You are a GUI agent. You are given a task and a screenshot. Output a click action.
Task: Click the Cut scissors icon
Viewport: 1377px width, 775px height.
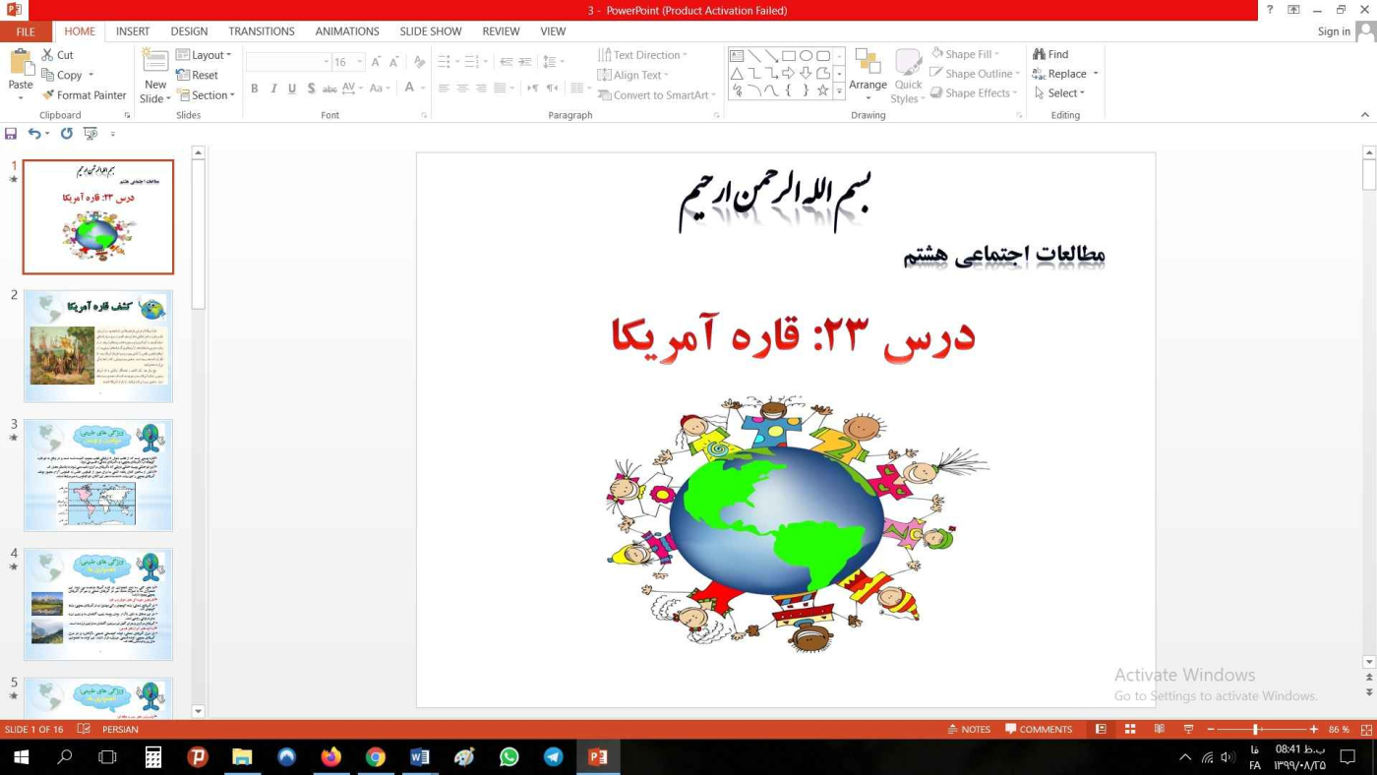coord(47,55)
